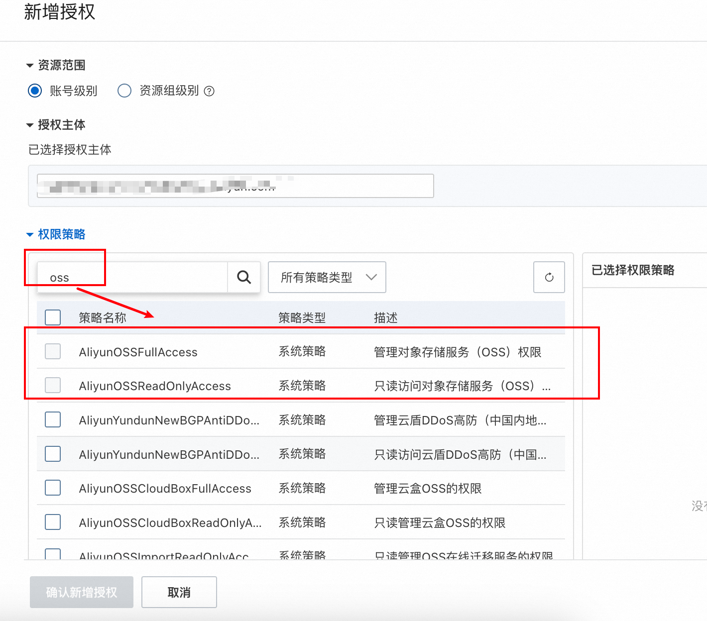Image resolution: width=707 pixels, height=621 pixels.
Task: Click the AliyunOSSFullAccess policy name
Action: coord(138,352)
